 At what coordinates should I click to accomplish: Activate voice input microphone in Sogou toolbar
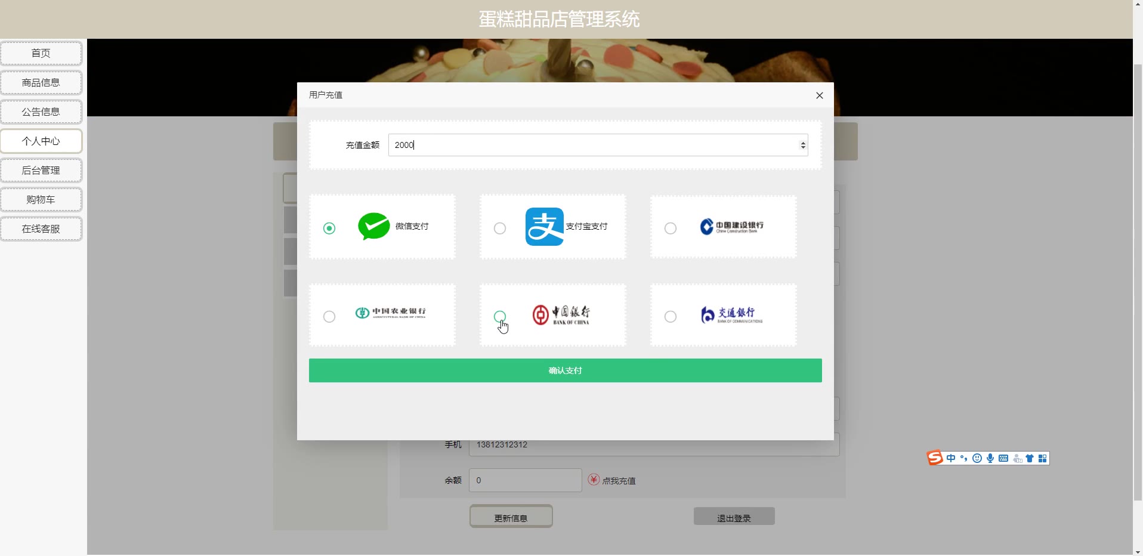tap(990, 458)
